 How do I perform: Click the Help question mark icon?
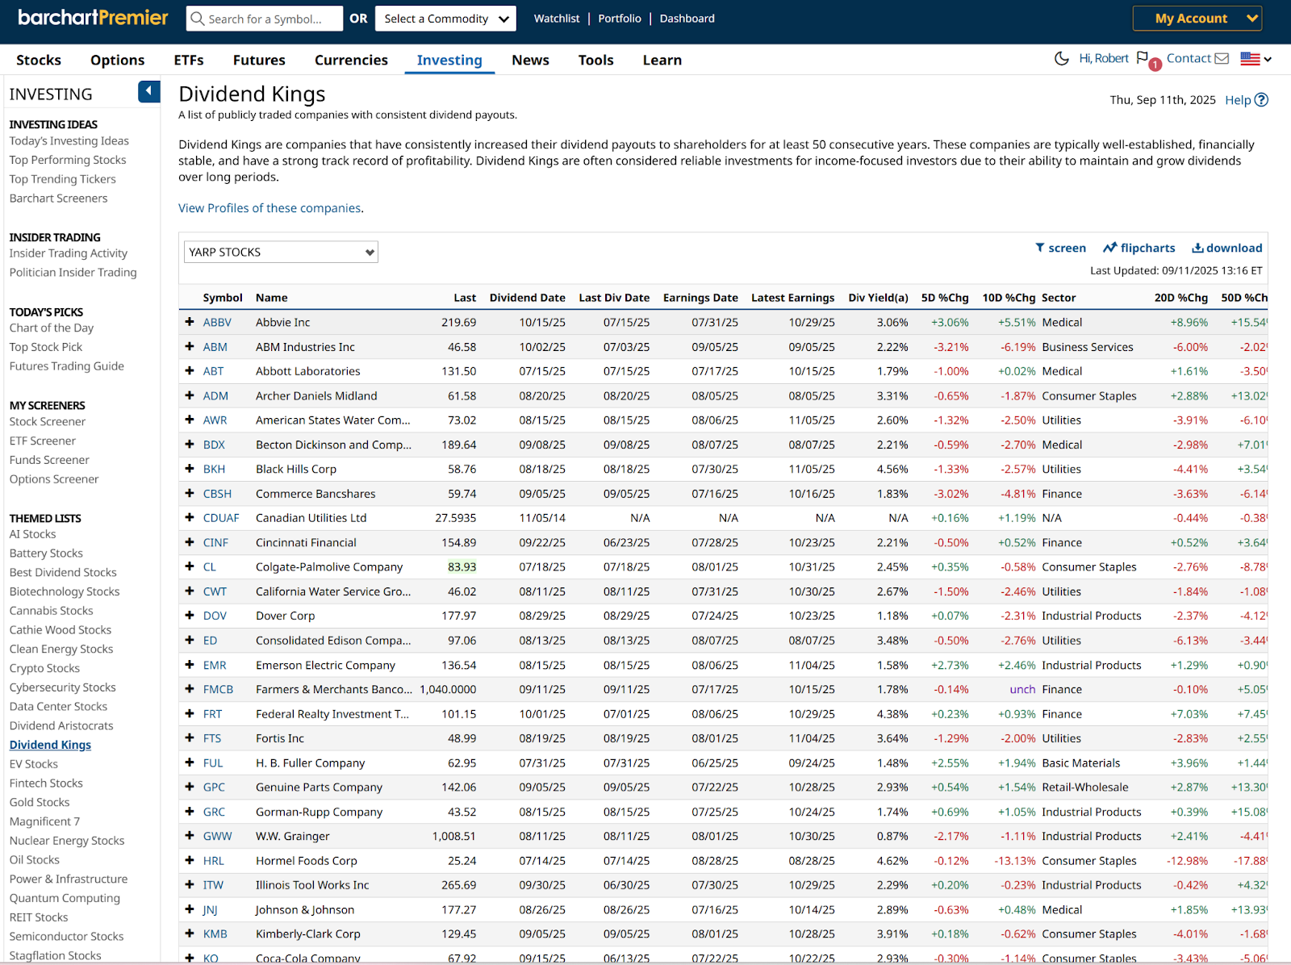coord(1262,100)
